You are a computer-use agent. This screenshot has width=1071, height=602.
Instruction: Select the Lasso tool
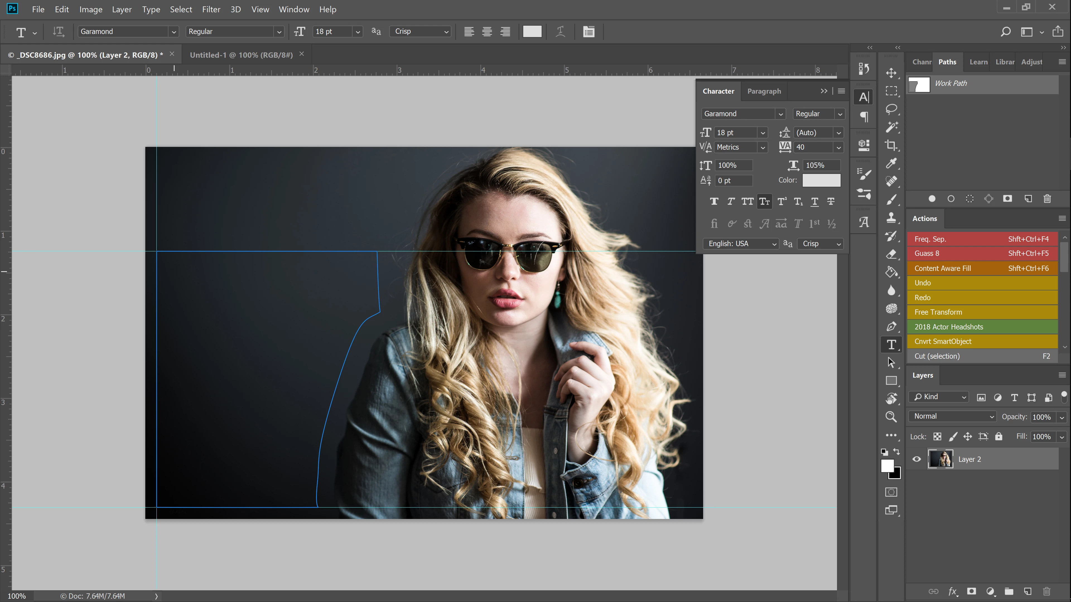click(891, 109)
